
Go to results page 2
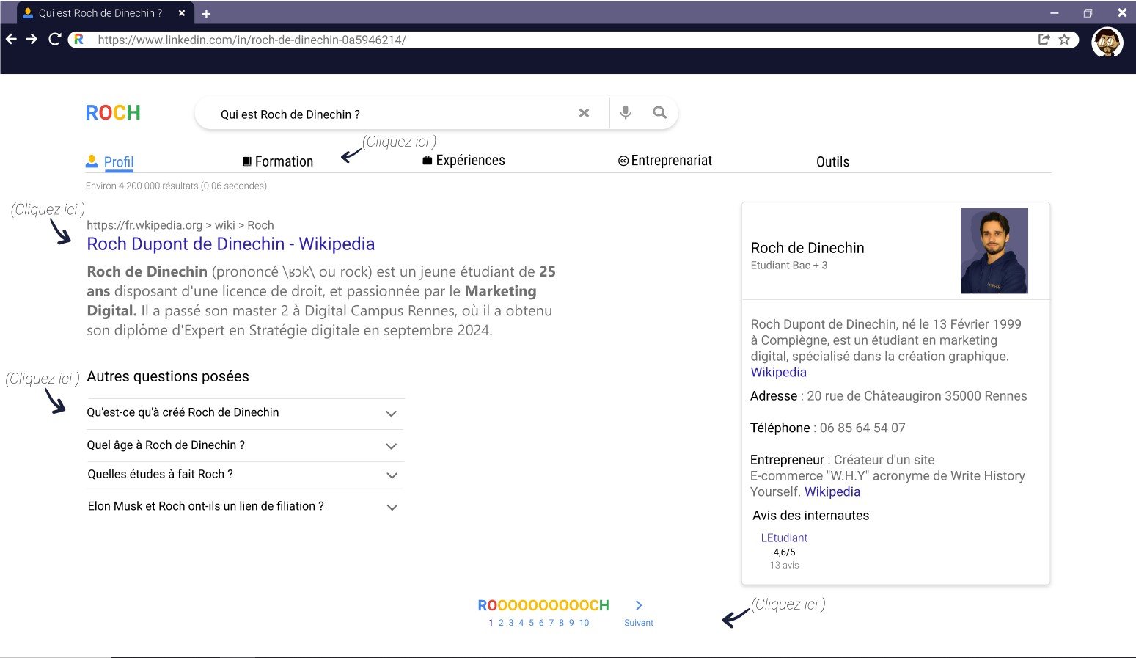click(501, 623)
